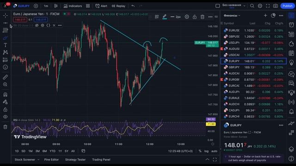
Task: Toggle log scale mode
Action: pyautogui.click(x=206, y=151)
